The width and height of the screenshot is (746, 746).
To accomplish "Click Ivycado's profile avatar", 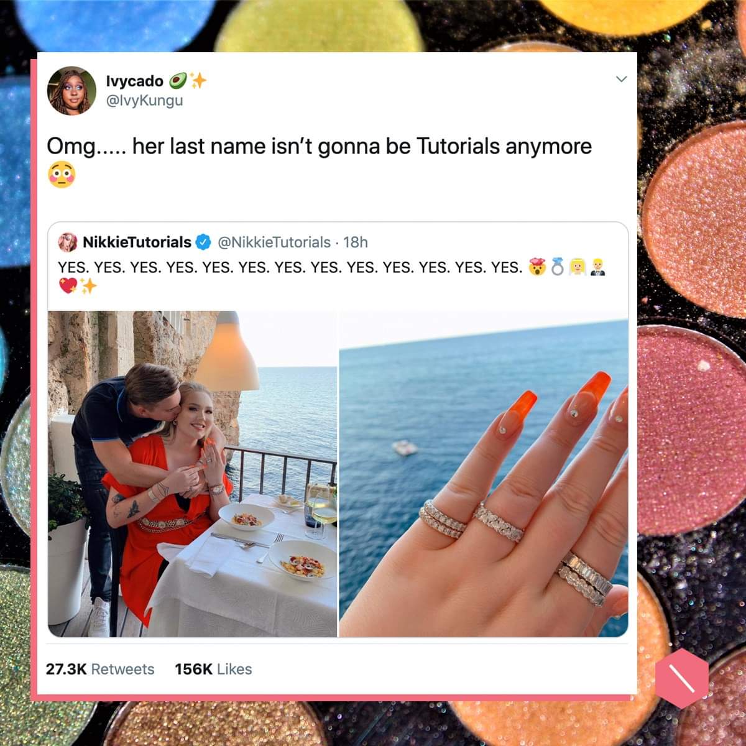I will [x=72, y=91].
